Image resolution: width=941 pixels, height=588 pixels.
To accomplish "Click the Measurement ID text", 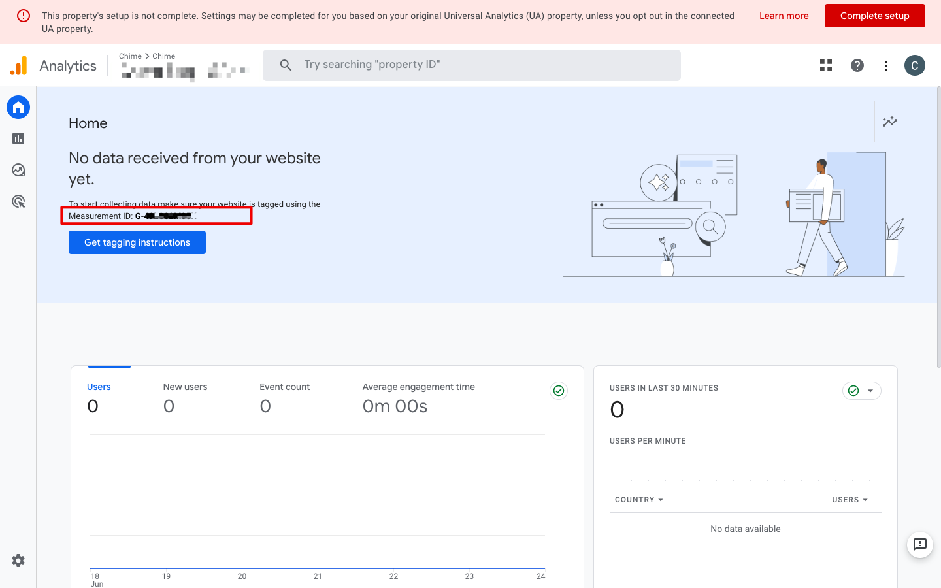I will pyautogui.click(x=132, y=216).
